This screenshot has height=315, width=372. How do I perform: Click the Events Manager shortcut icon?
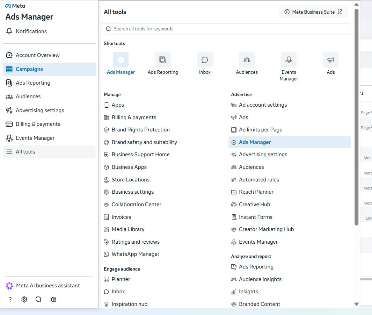click(289, 59)
